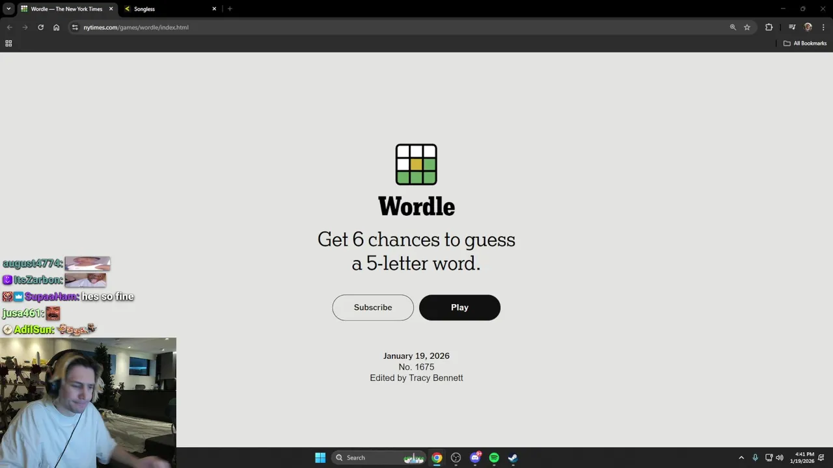This screenshot has height=468, width=833.
Task: Open the notification bell icon
Action: [822, 458]
